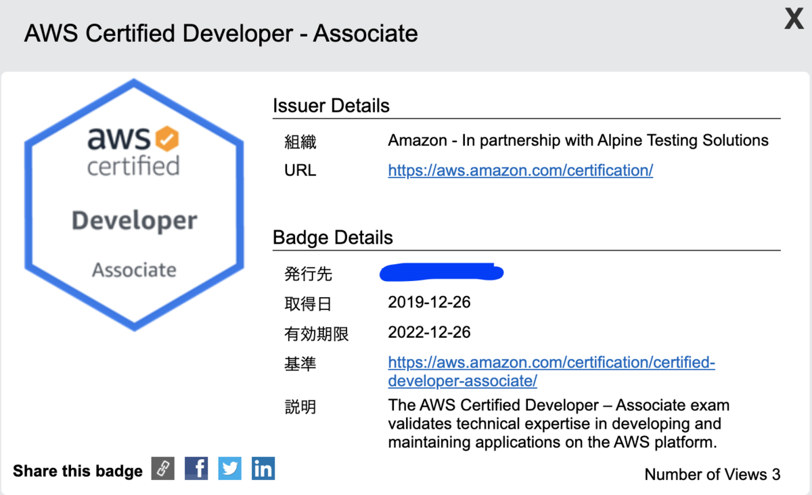Screen dimensions: 812x495
Task: Click the Issuer Details heading
Action: [x=331, y=106]
